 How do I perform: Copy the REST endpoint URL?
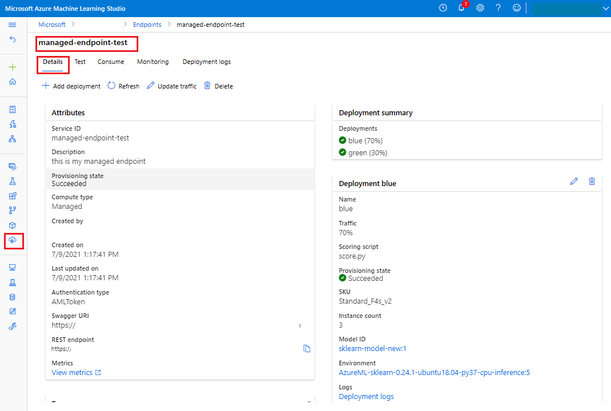pyautogui.click(x=307, y=348)
